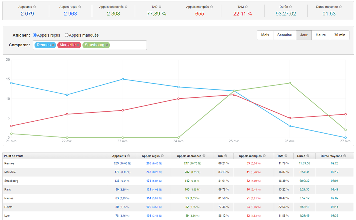Remove the Marseille tag from comparison
356x220 pixels.
coord(78,45)
